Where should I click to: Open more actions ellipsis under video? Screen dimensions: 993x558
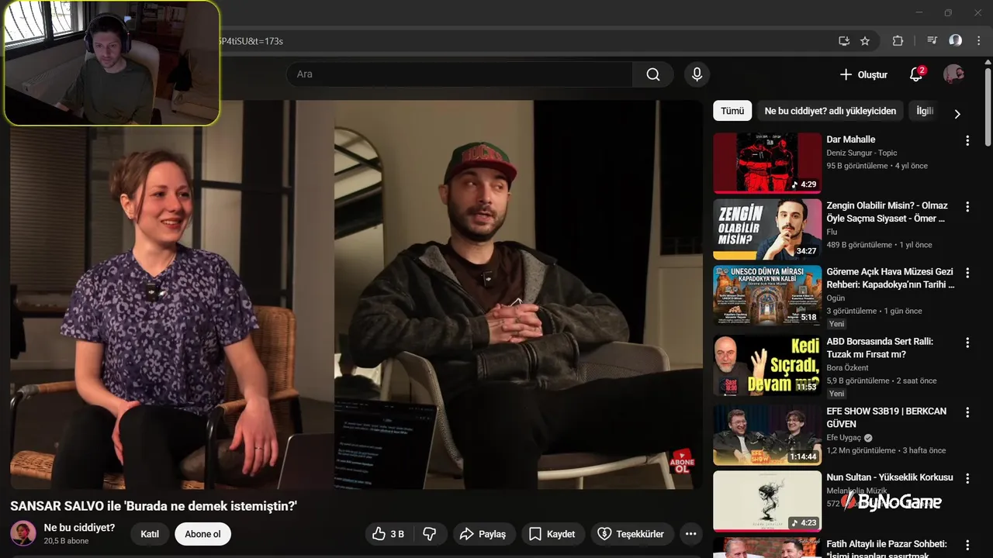click(x=691, y=534)
